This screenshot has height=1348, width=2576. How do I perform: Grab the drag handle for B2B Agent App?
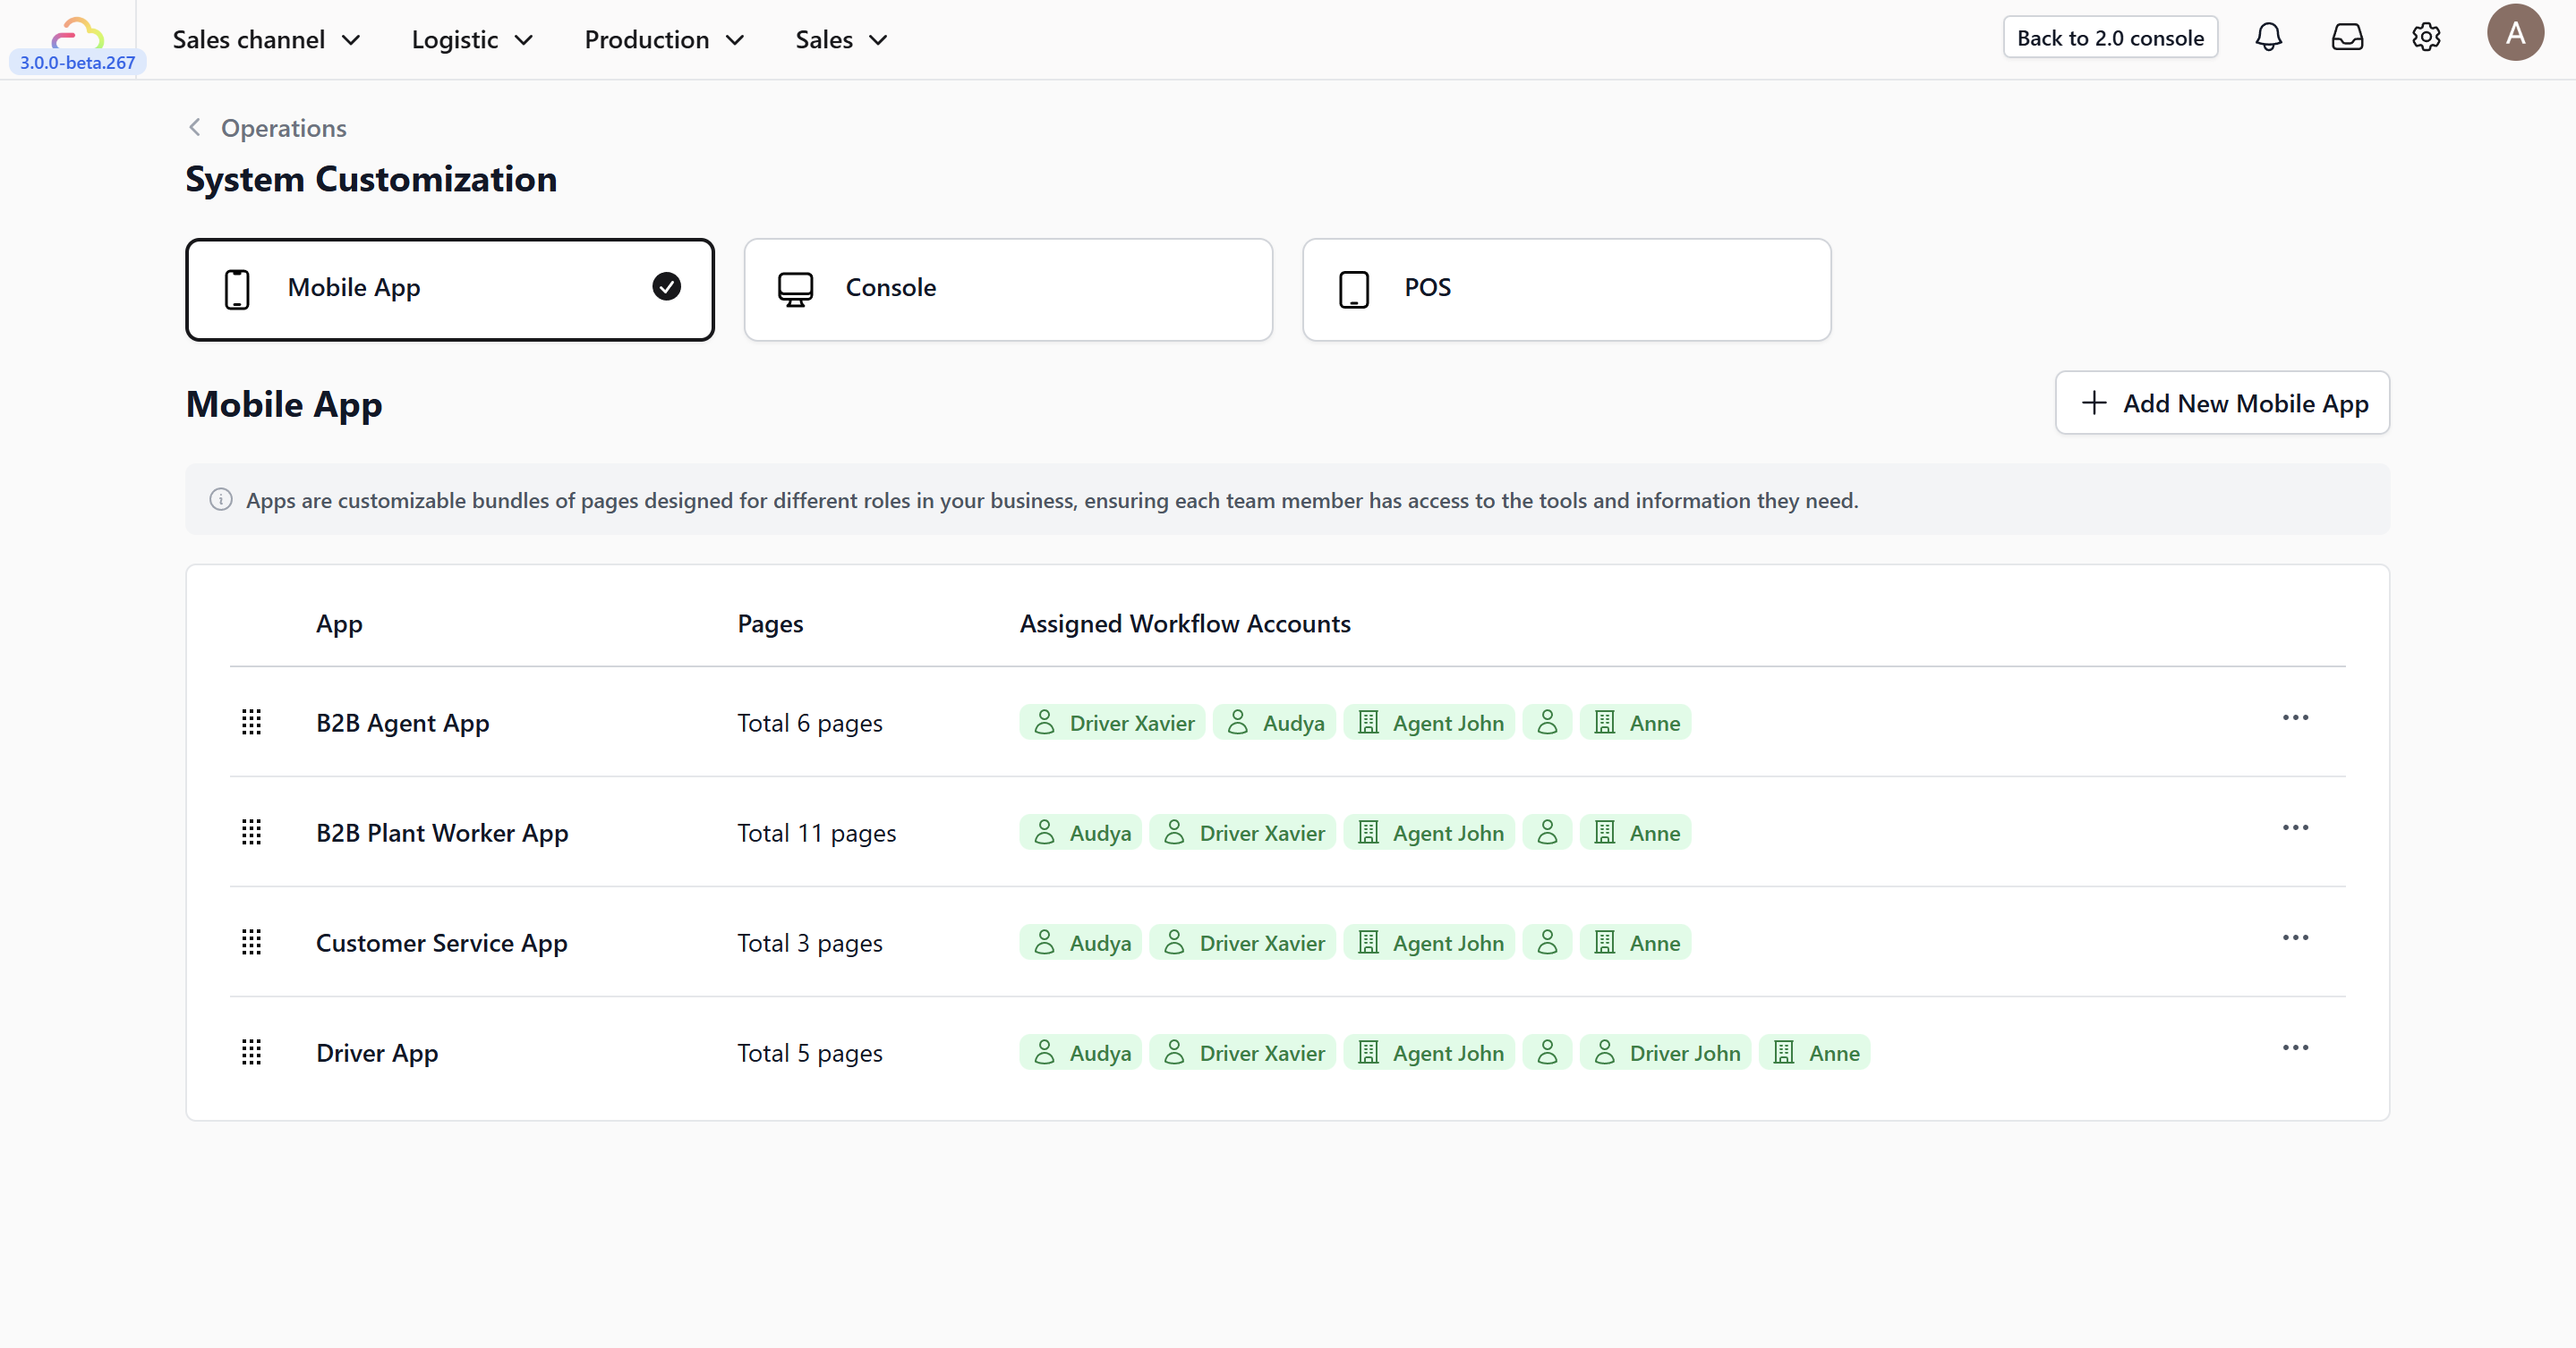[252, 722]
